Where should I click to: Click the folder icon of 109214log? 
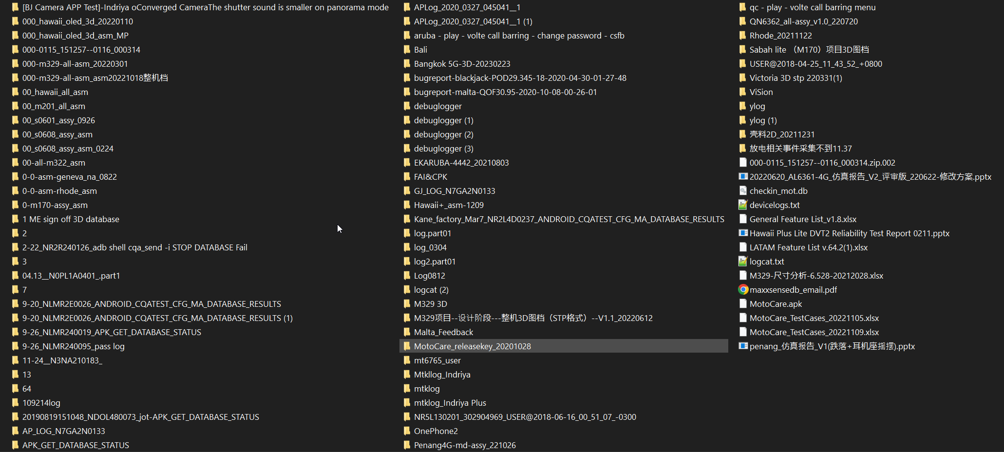(15, 403)
